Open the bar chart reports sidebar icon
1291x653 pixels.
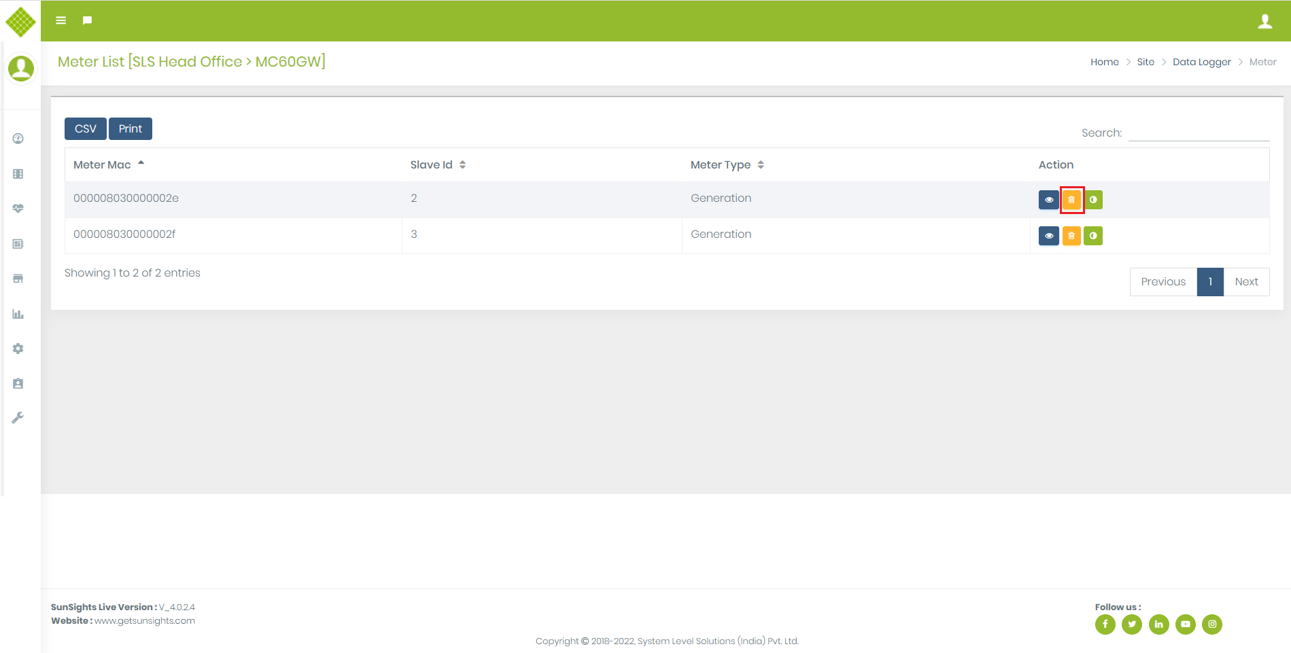pyautogui.click(x=18, y=314)
